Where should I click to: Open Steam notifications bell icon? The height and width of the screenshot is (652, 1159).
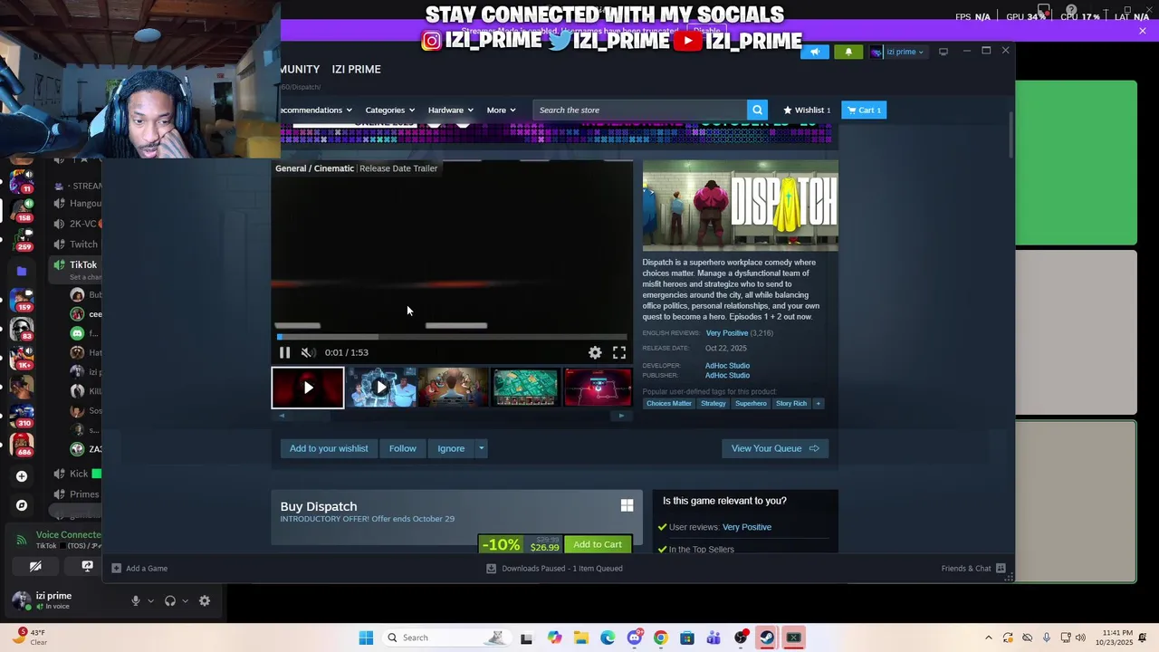(848, 52)
